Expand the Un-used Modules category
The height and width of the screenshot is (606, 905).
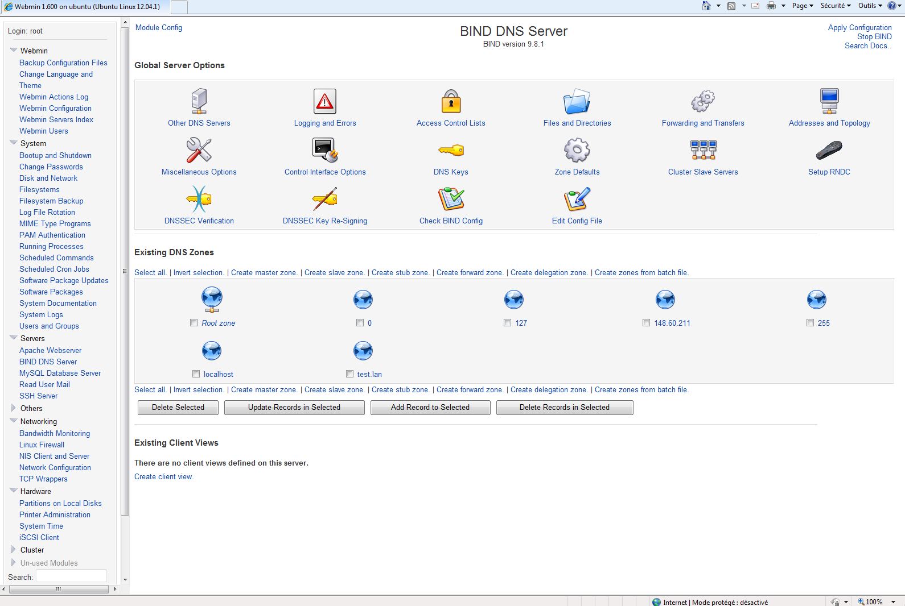point(14,562)
